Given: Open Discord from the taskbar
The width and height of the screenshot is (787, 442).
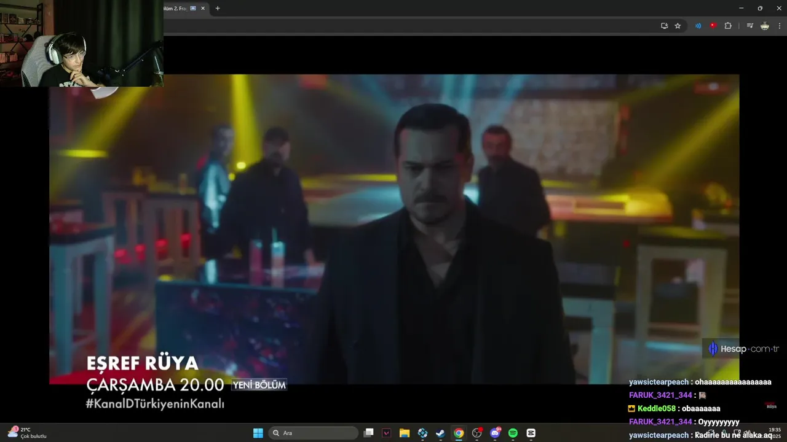Looking at the screenshot, I should 495,433.
